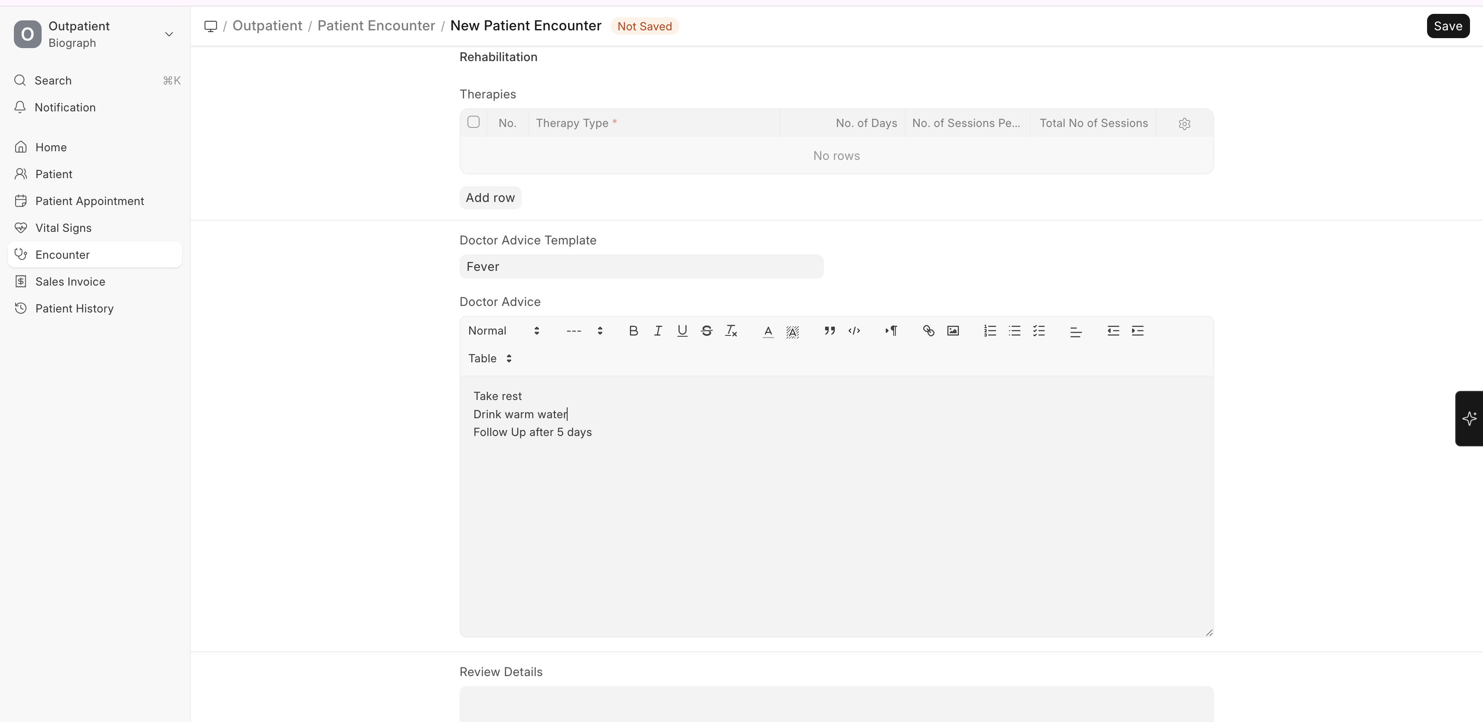Pick a text color in editor toolbar
The image size is (1483, 722).
pyautogui.click(x=768, y=331)
